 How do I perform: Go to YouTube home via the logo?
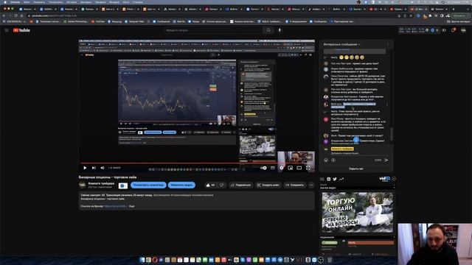[21, 30]
